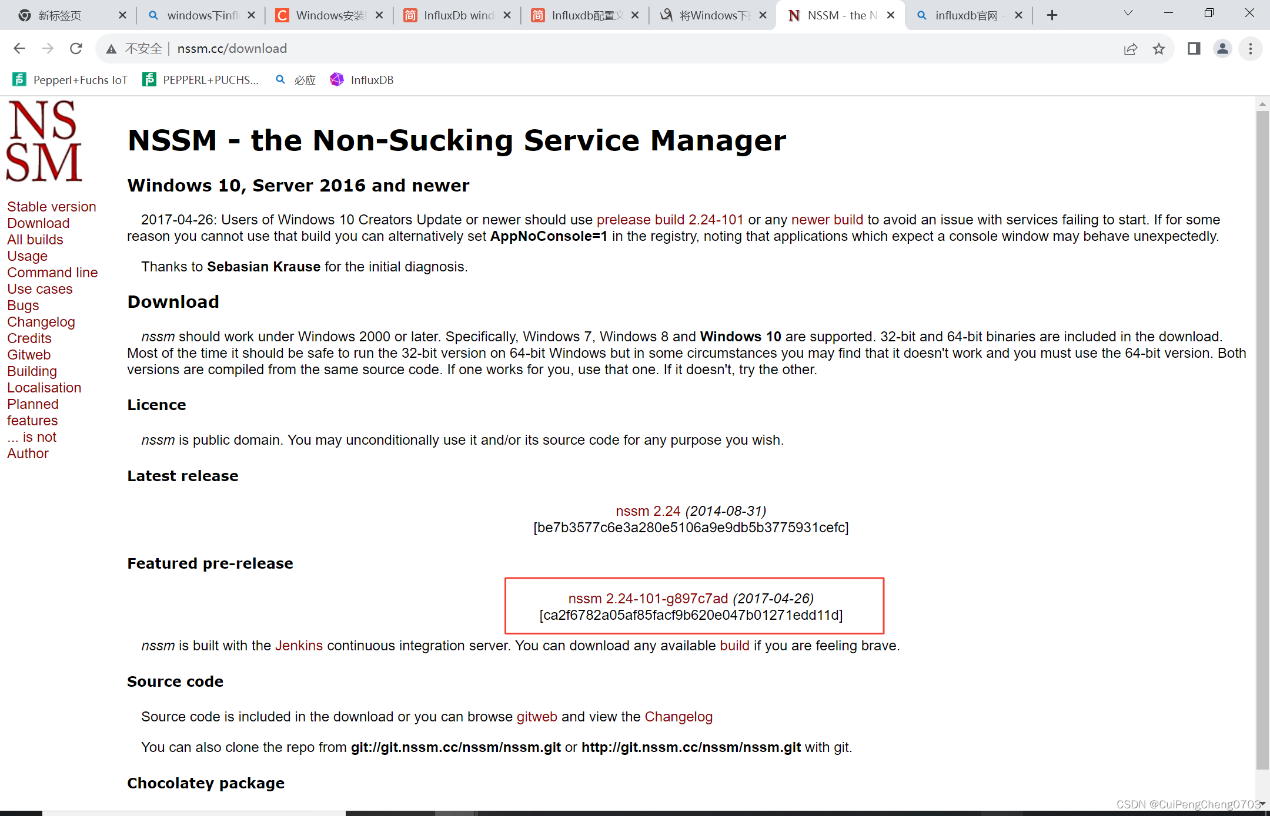
Task: Bookmark this page with star icon
Action: (1158, 49)
